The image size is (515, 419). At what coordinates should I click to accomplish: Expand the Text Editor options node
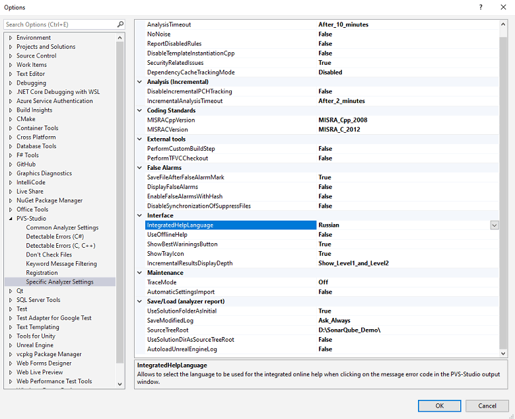tap(11, 74)
